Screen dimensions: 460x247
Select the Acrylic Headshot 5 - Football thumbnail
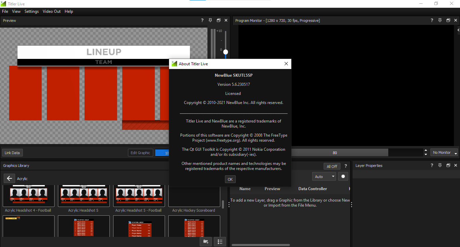point(139,196)
